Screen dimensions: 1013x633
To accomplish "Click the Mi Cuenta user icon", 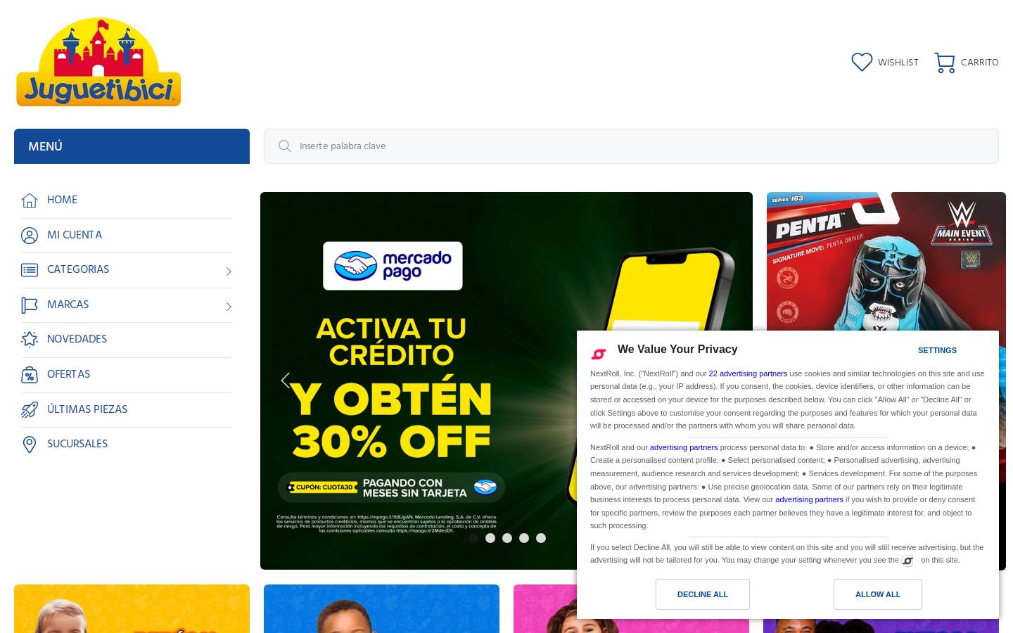I will click(x=30, y=236).
